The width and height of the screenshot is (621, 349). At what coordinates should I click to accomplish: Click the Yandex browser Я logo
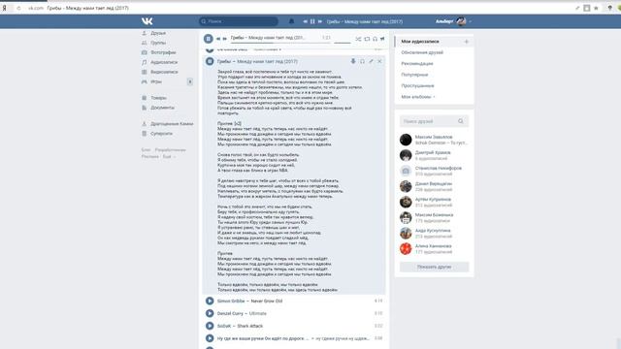click(x=4, y=8)
